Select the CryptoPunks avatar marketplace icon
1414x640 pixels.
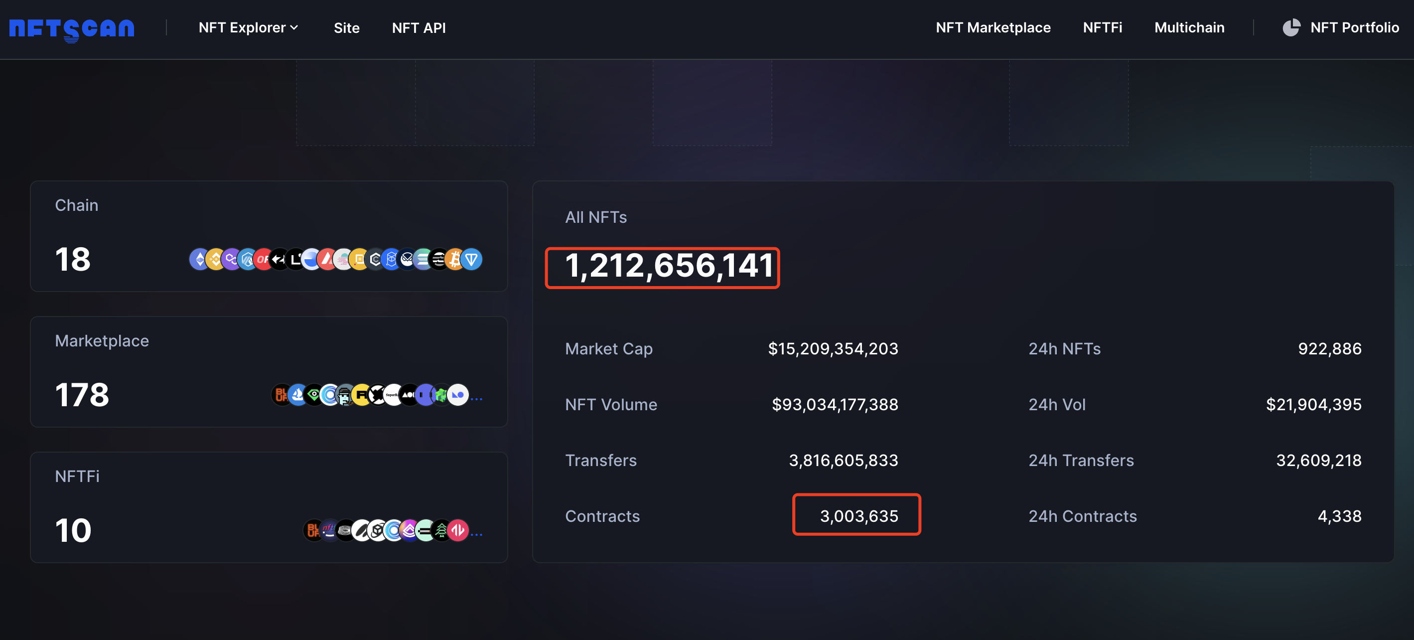[345, 394]
